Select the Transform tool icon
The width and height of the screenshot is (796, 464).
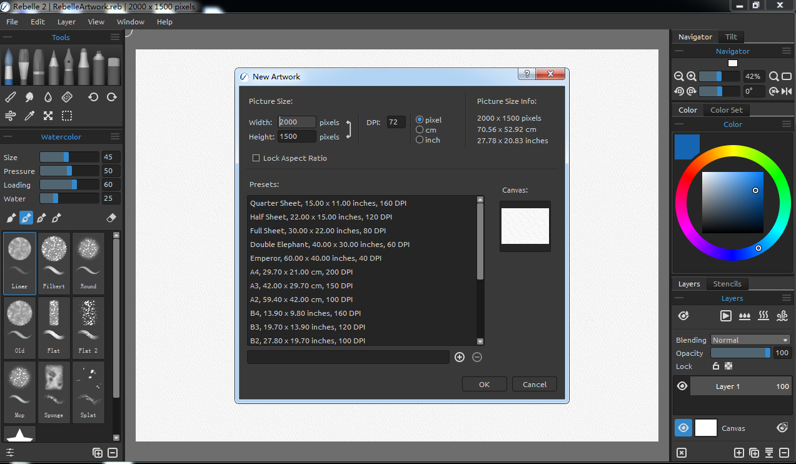48,116
